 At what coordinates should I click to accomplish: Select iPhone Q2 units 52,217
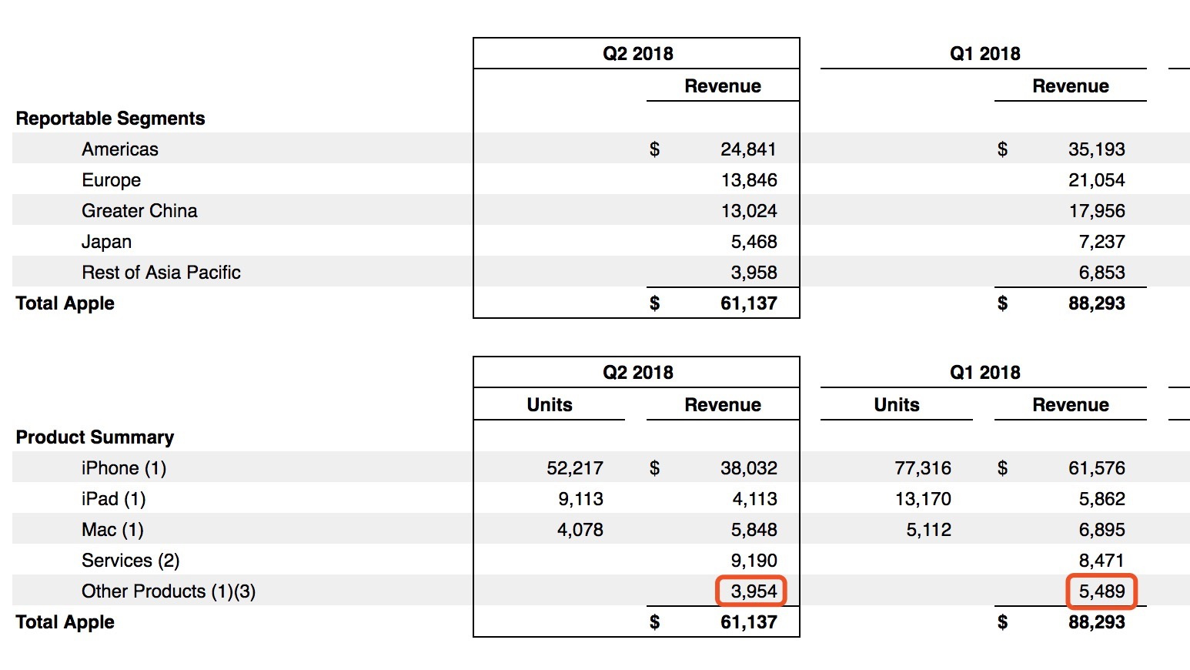(575, 468)
